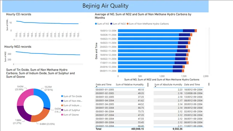Click the Sum of NO legend marker
The width and height of the screenshot is (233, 131).
pyautogui.click(x=96, y=24)
